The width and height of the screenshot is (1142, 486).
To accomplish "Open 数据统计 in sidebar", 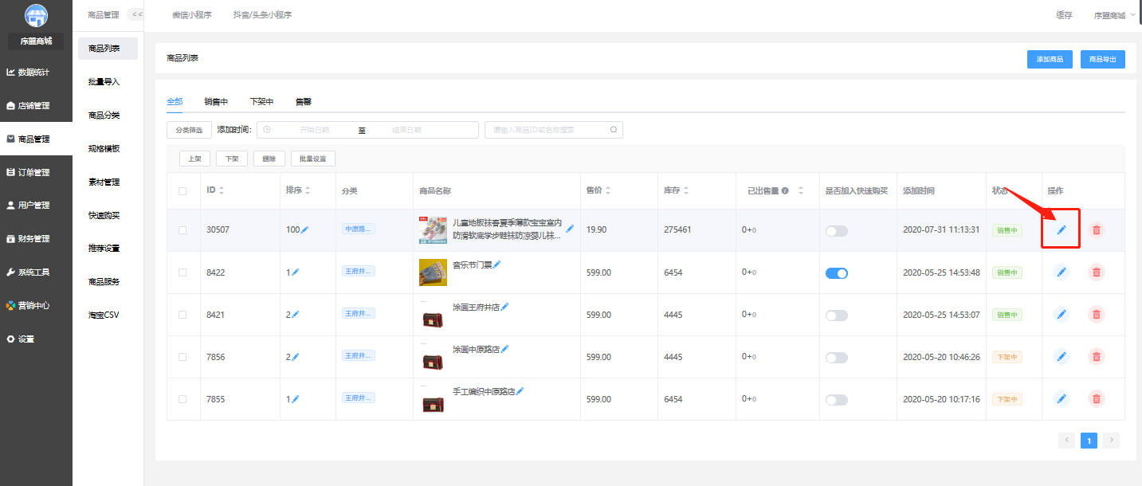I will pos(36,73).
